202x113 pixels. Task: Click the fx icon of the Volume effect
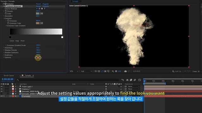click(3, 4)
